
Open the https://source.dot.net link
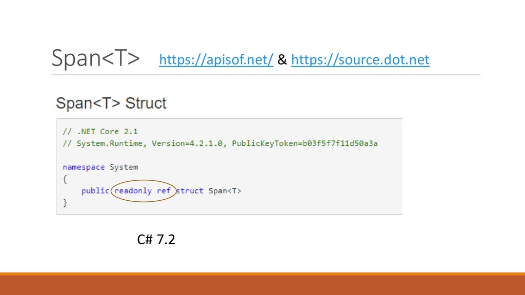tap(360, 60)
